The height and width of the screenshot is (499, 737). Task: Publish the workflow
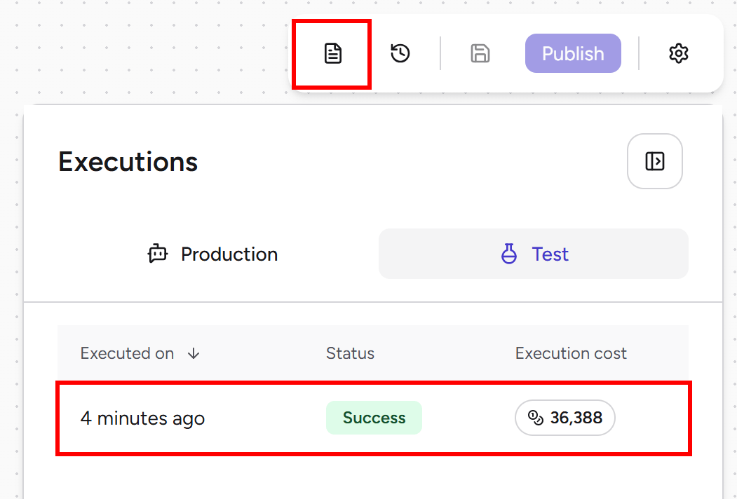pos(573,53)
